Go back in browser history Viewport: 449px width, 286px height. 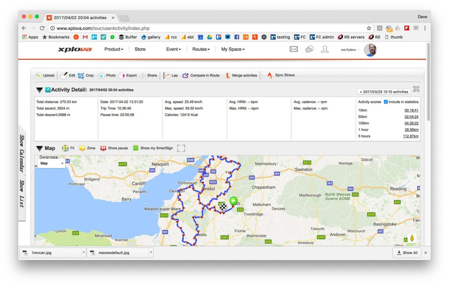(x=24, y=28)
